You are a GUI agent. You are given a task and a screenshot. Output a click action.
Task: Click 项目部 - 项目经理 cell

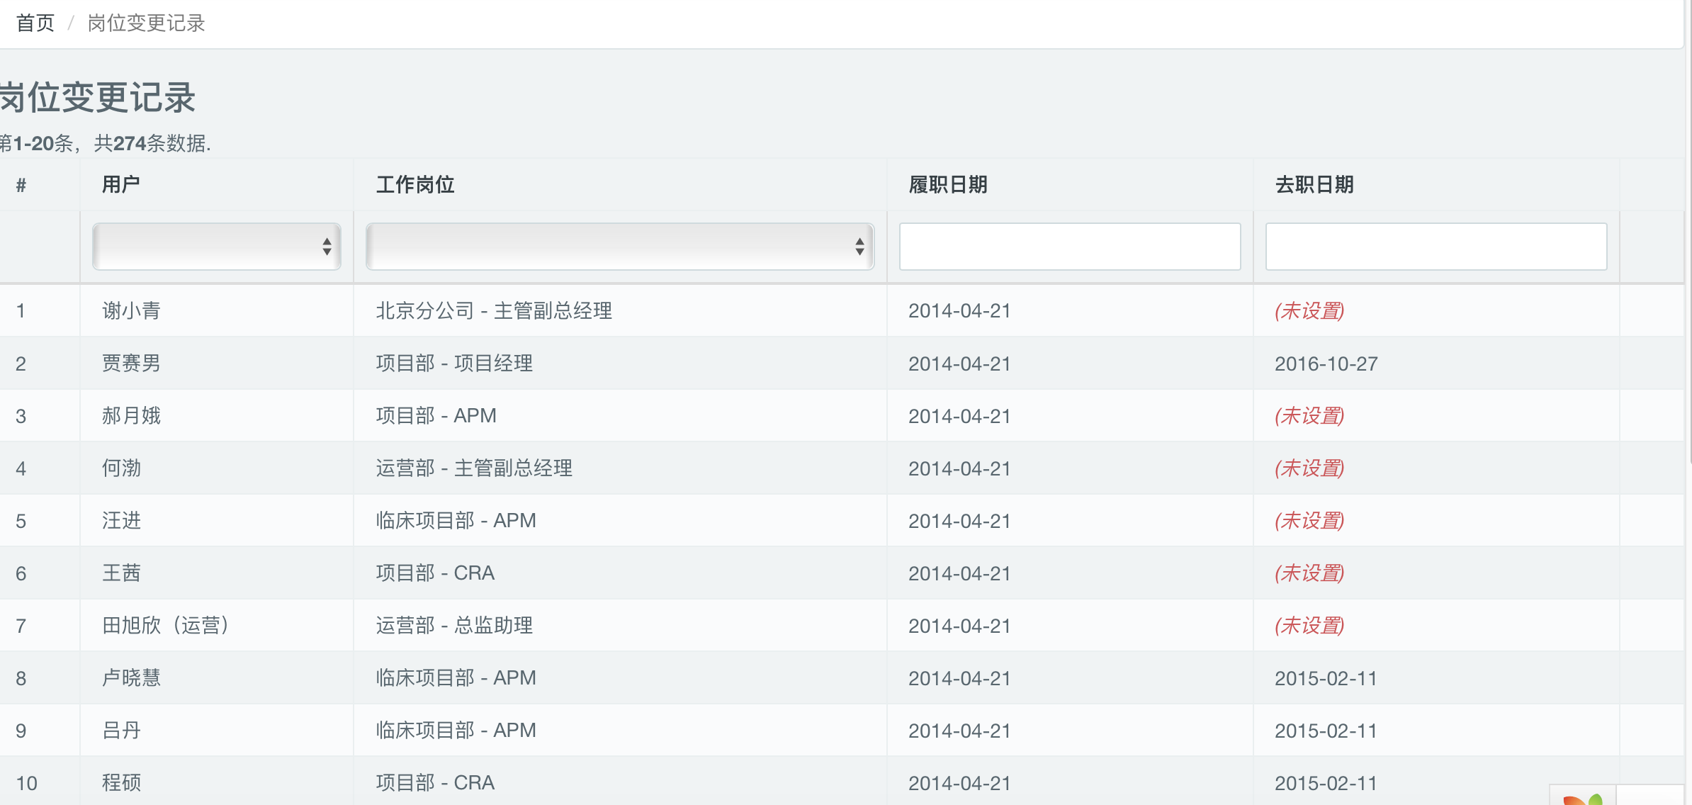point(454,363)
